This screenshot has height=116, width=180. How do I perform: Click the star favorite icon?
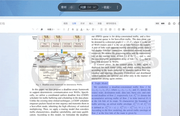click(x=174, y=23)
